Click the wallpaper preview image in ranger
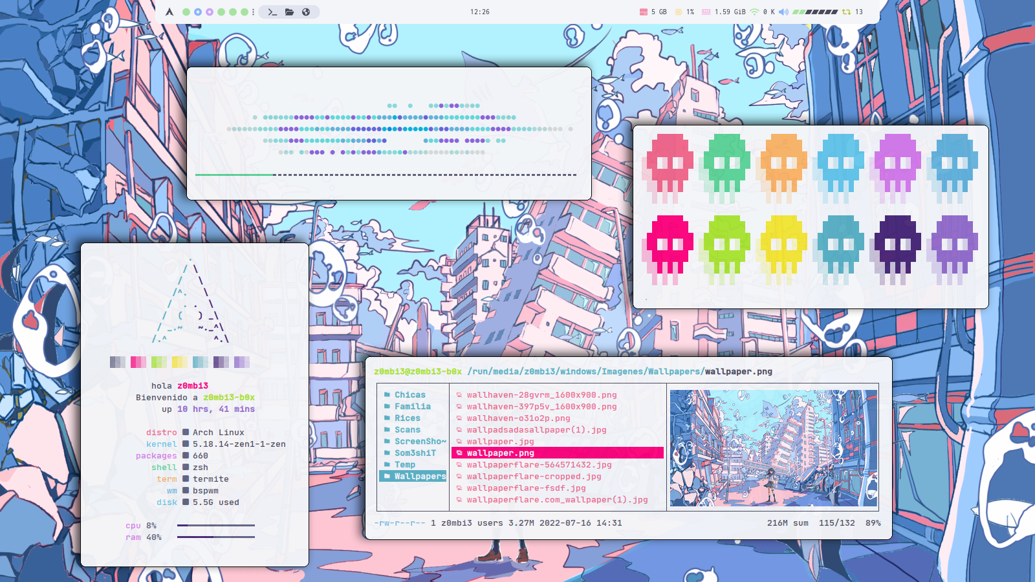 (x=774, y=447)
